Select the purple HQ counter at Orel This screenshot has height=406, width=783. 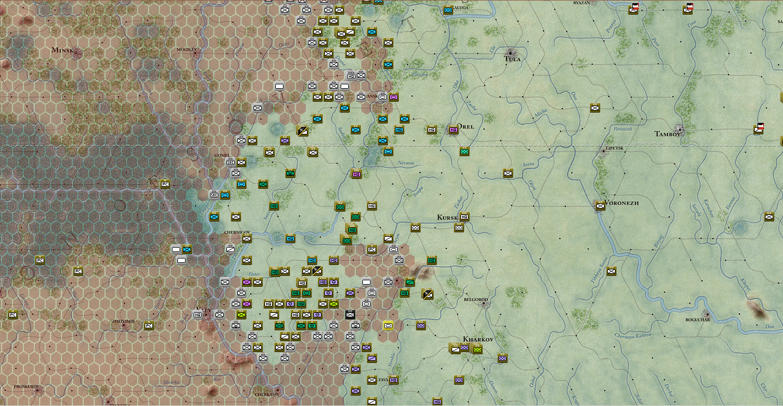pos(453,130)
